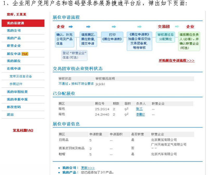Image resolution: width=208 pixels, height=175 pixels.
Task: Expand 在线申请 menu section
Action: (x=14, y=69)
